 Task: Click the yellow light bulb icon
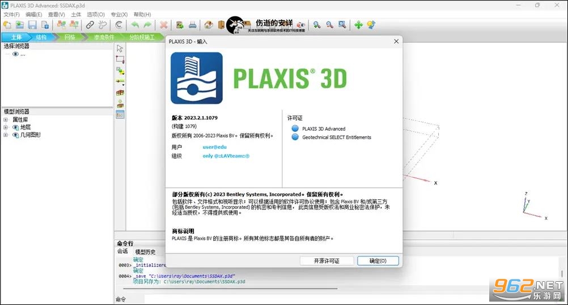[371, 25]
